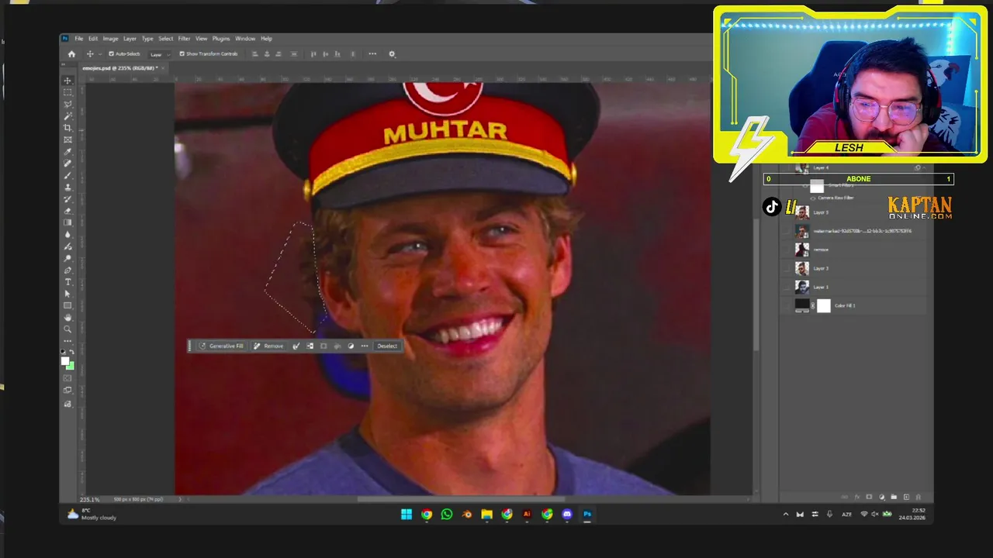This screenshot has width=993, height=558.
Task: Open more options in the options bar
Action: (x=372, y=54)
